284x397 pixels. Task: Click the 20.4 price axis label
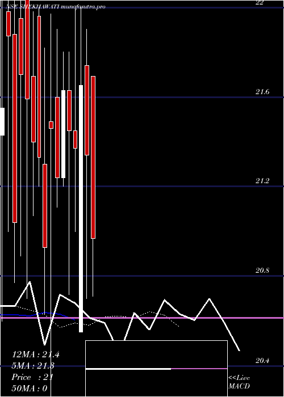tap(262, 361)
